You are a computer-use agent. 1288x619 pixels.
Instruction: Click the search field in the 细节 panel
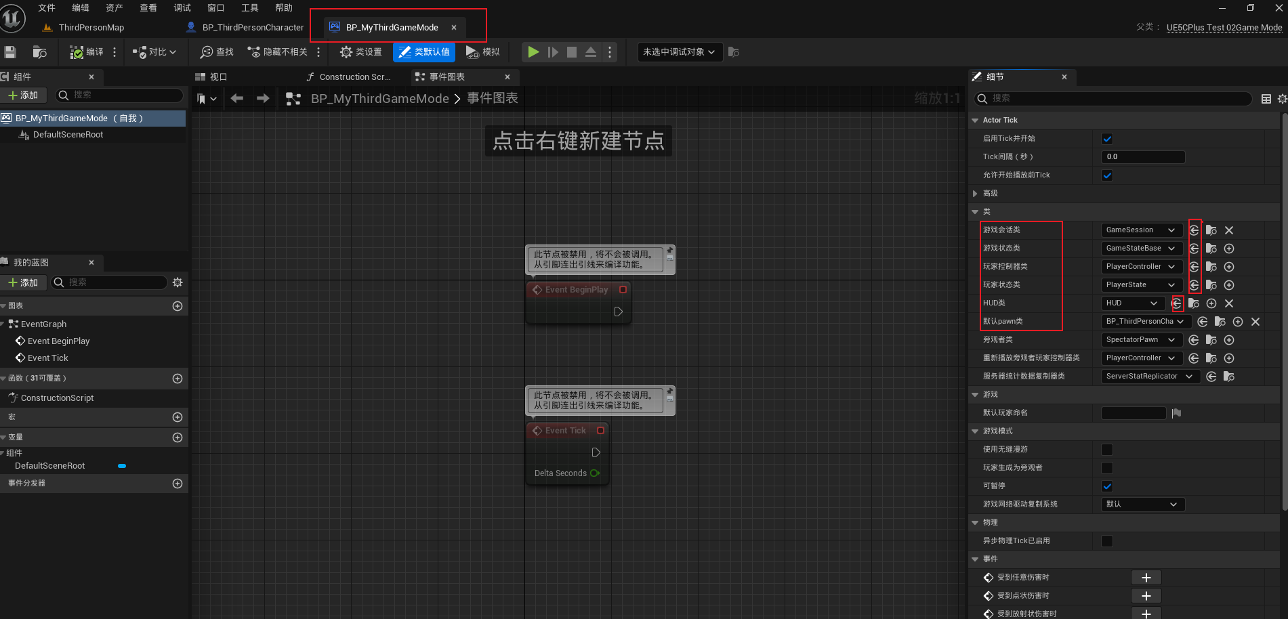point(1111,98)
